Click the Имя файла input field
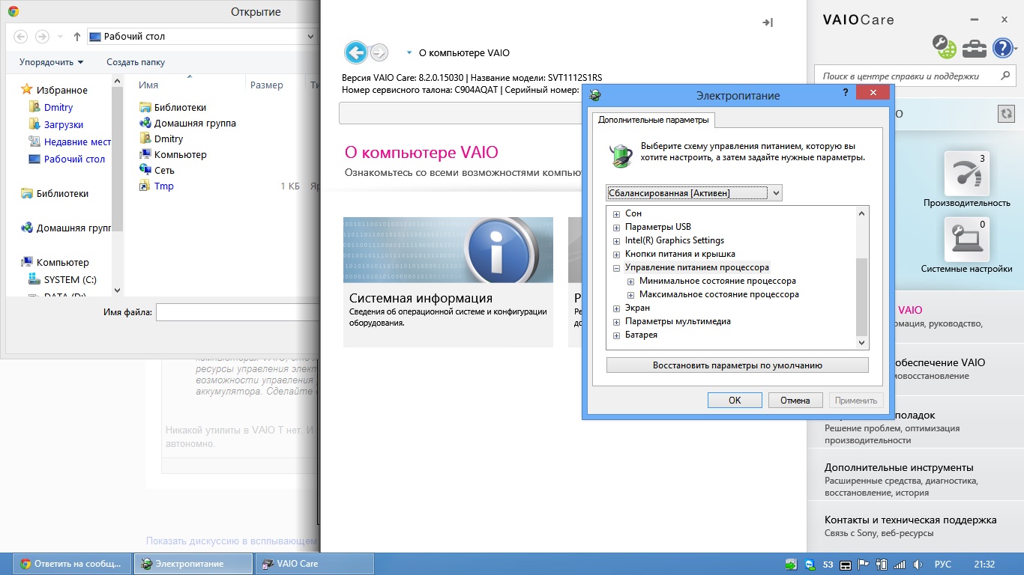 click(x=237, y=312)
